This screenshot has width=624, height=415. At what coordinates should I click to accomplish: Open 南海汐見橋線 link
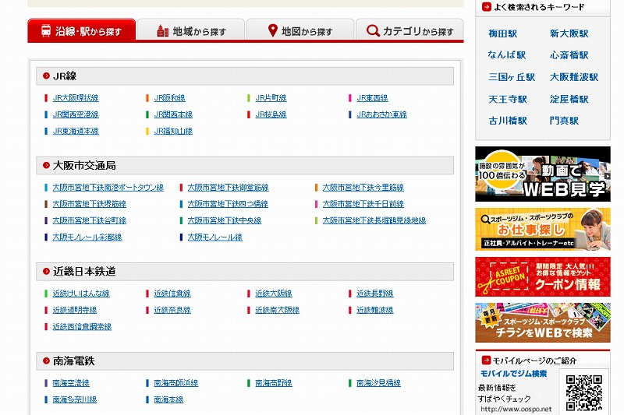pos(378,383)
